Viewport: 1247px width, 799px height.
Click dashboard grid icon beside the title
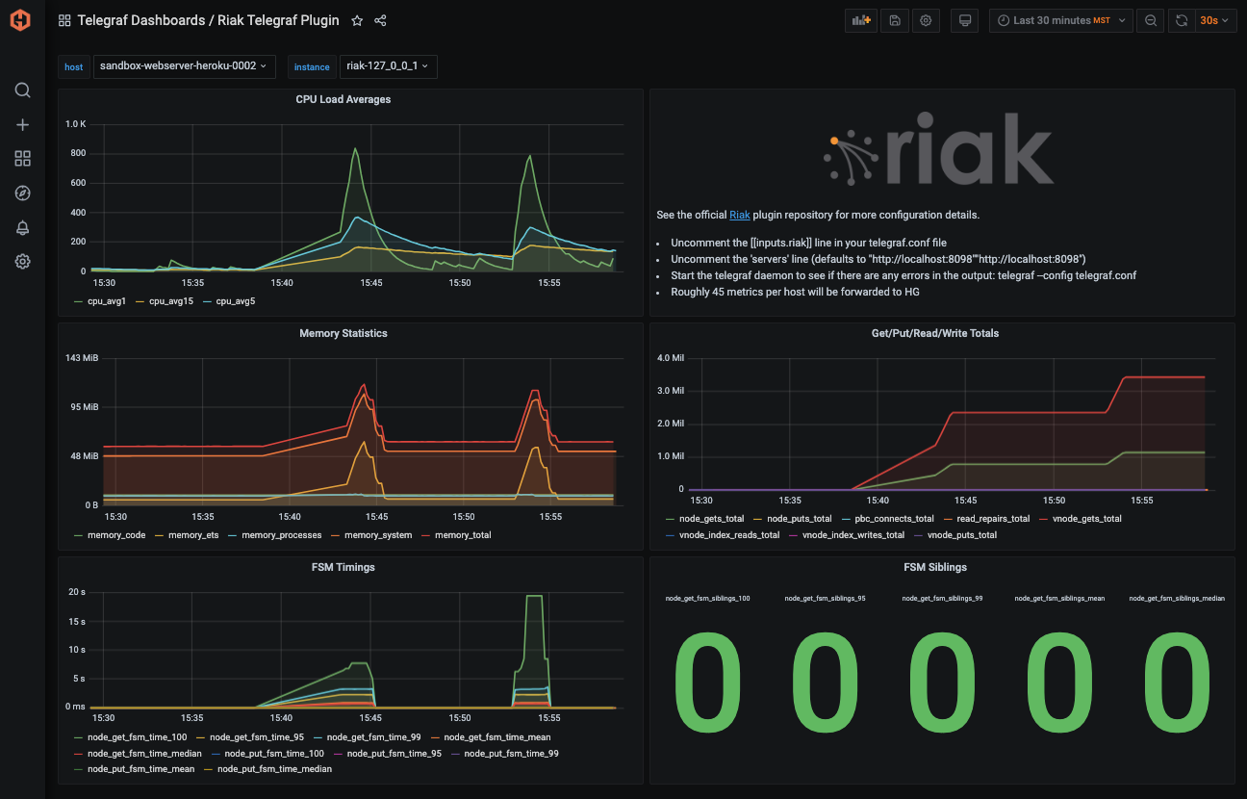coord(64,20)
